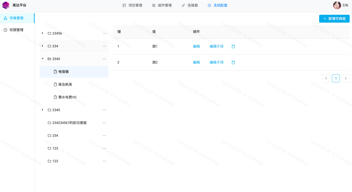Click the 字典管理 sidebar icon
Viewport: 352px width, 192px height.
[6, 18]
